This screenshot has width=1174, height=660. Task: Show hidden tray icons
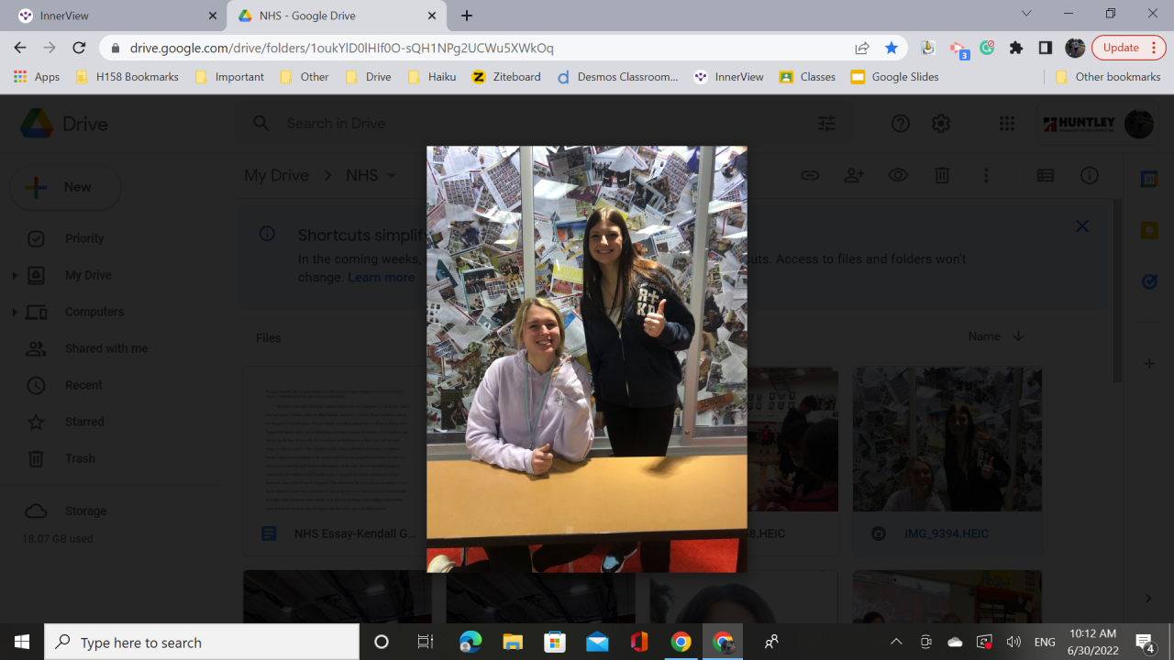pyautogui.click(x=896, y=643)
